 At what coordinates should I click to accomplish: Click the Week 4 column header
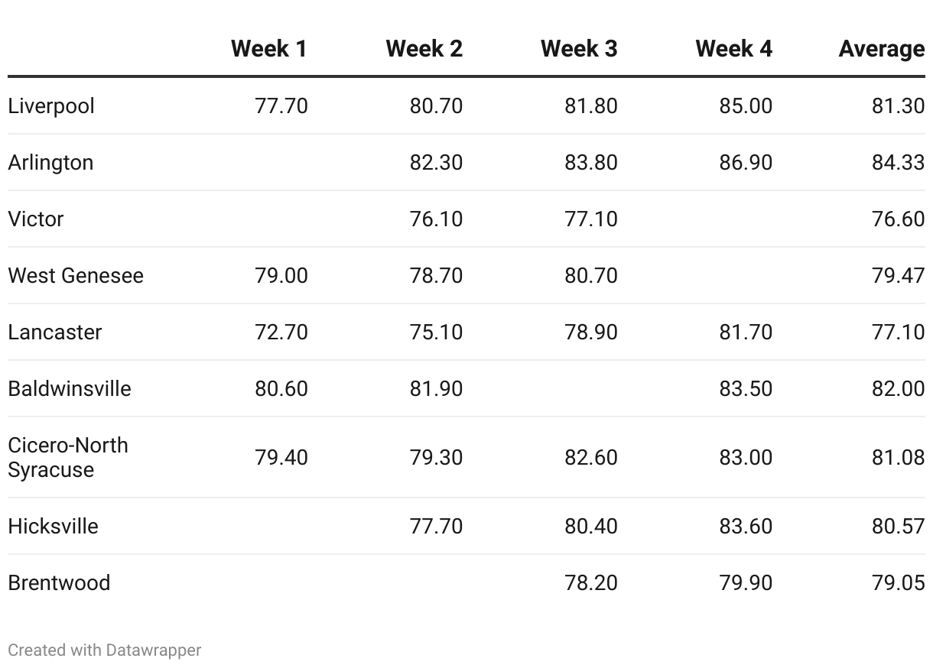733,49
